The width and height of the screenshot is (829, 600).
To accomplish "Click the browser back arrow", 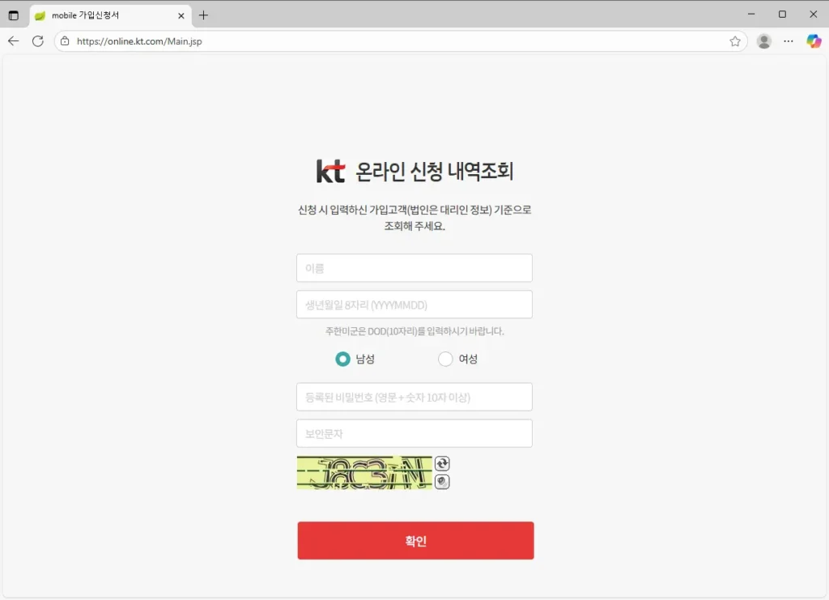I will click(x=12, y=41).
